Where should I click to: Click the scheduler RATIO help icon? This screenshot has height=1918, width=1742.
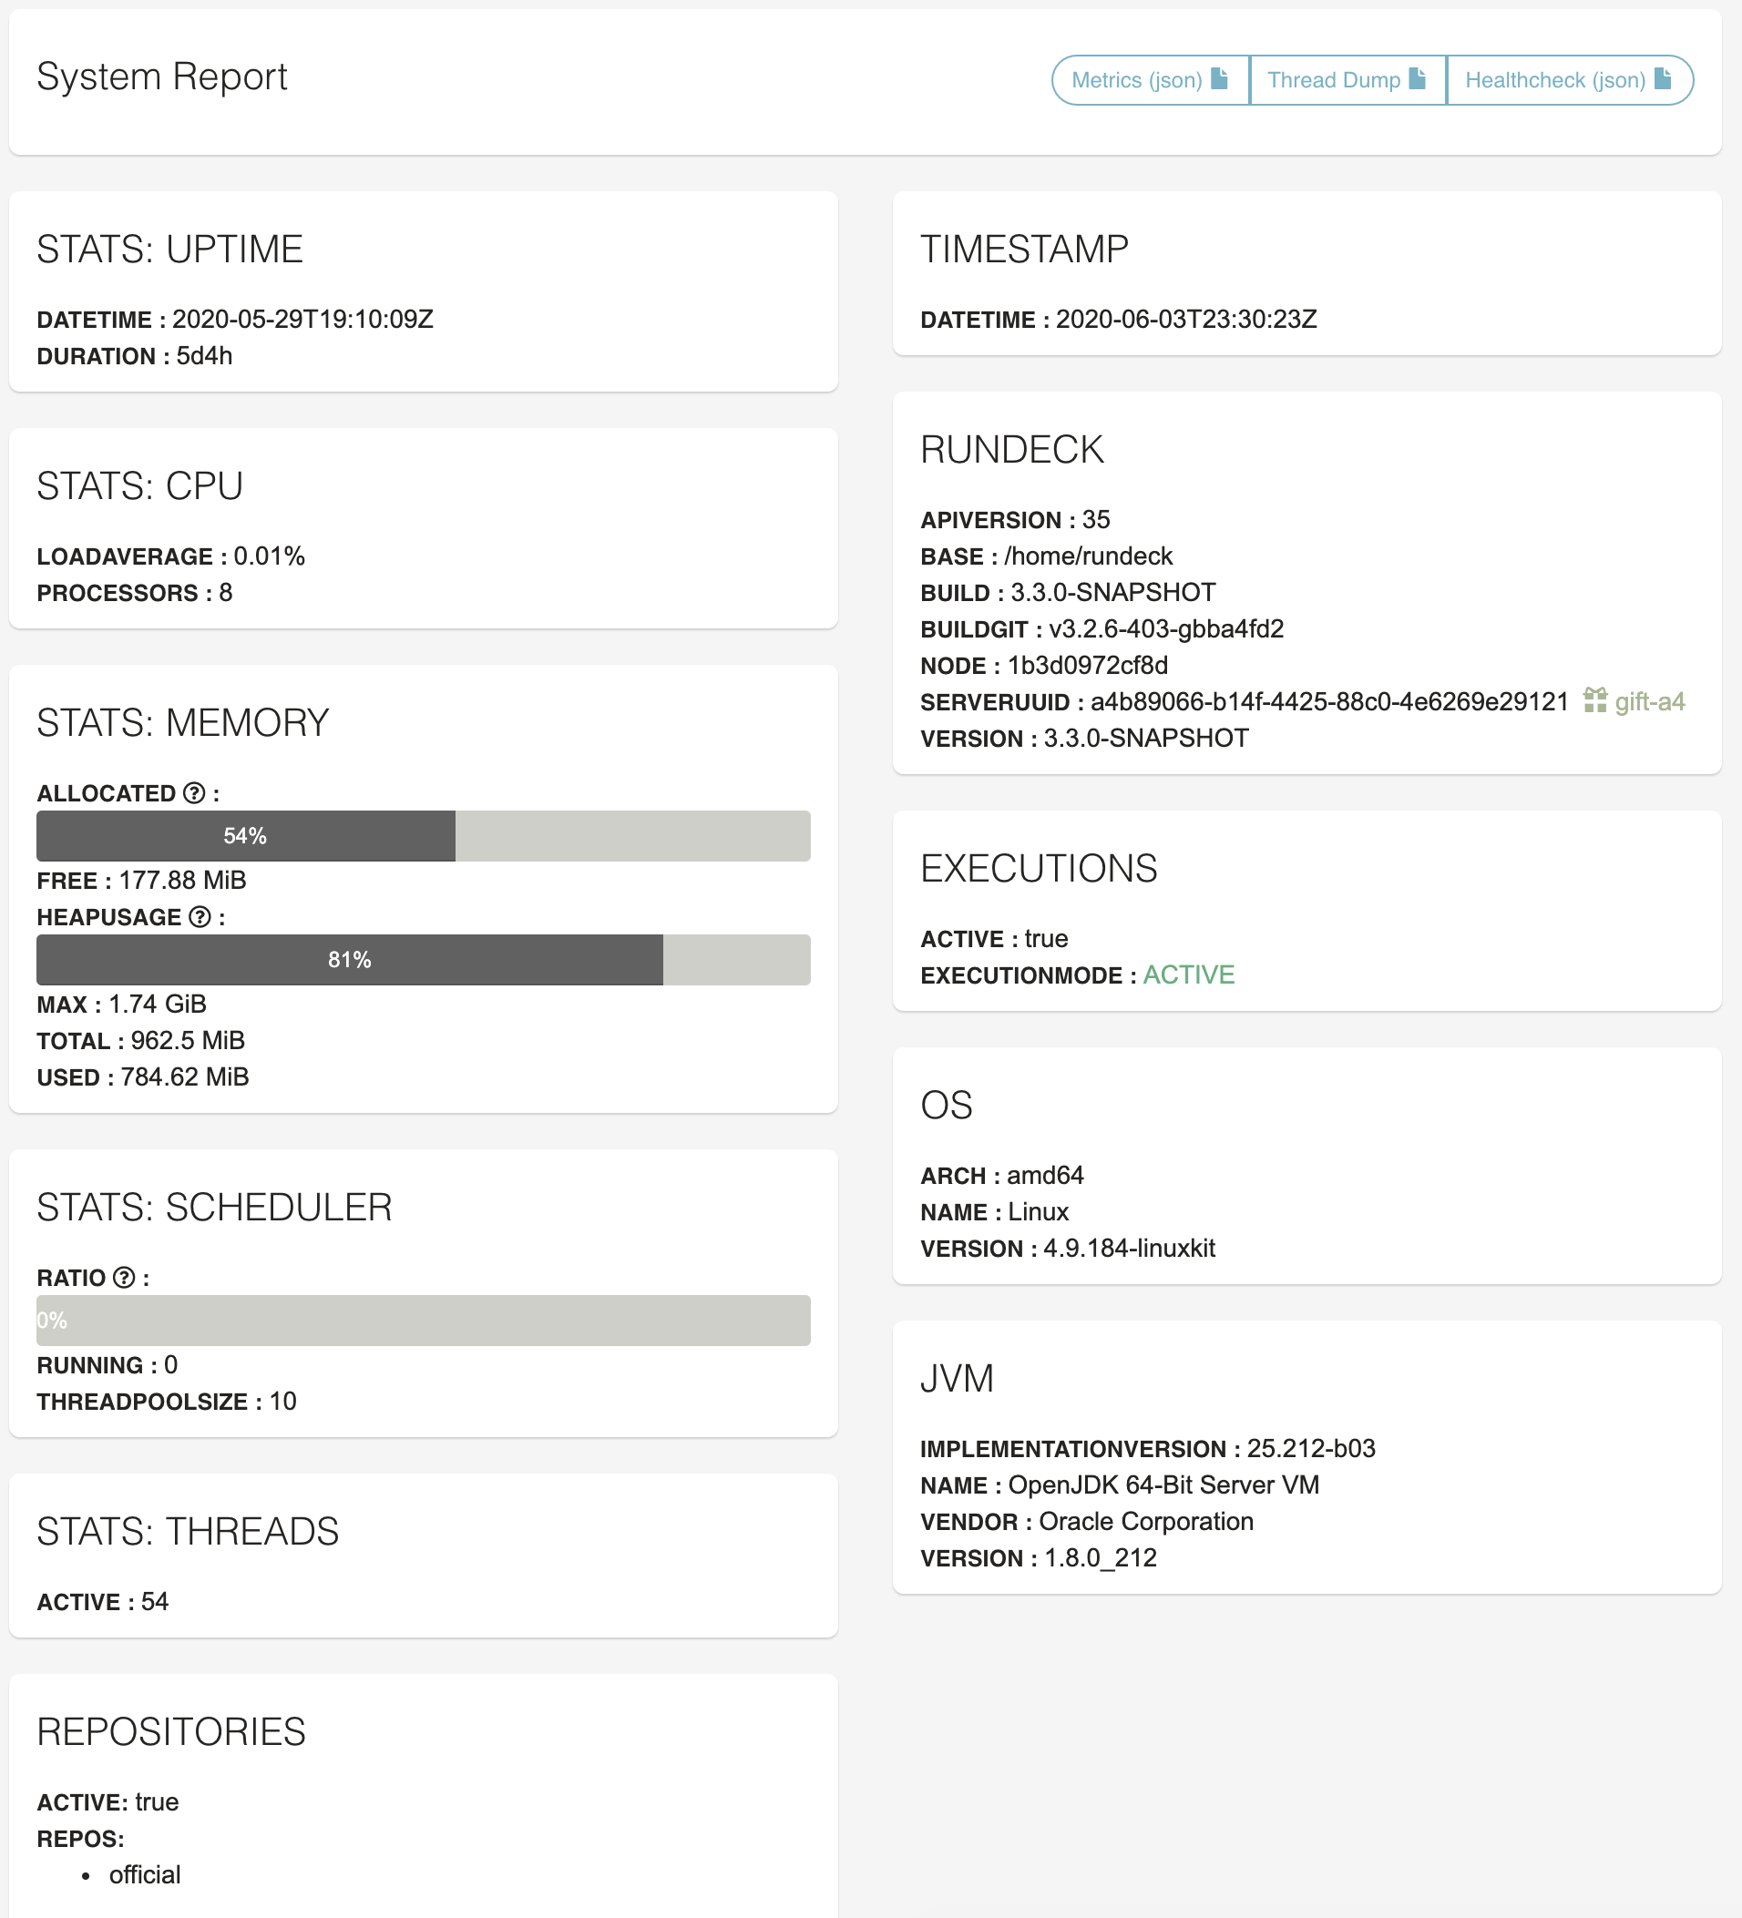[x=124, y=1277]
